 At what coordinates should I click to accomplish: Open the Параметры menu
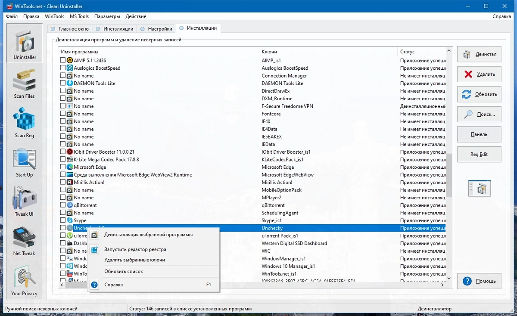tap(107, 16)
